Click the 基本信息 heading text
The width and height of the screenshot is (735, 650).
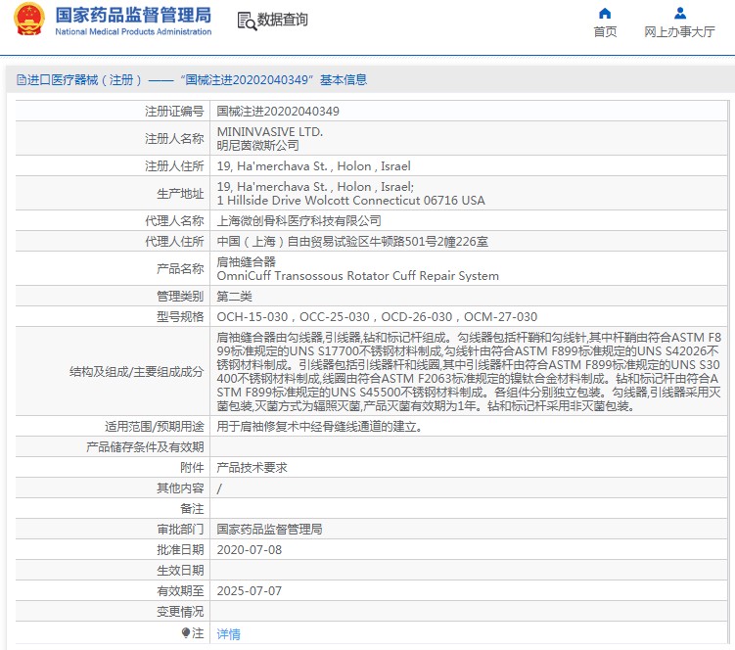pos(344,79)
